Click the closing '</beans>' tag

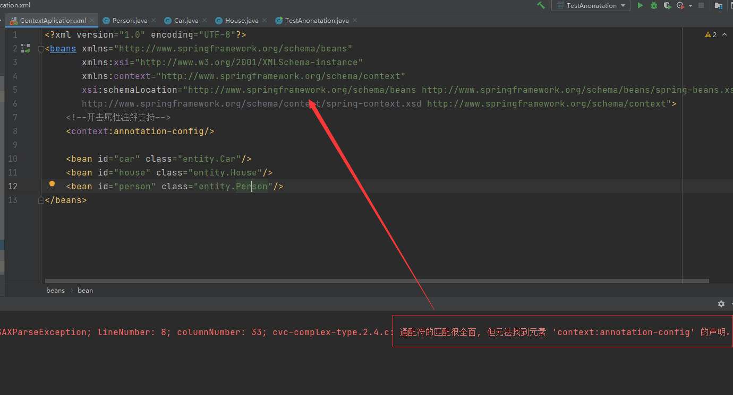click(x=66, y=200)
